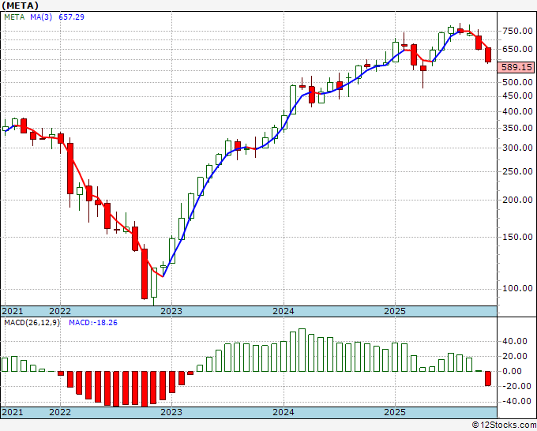Viewport: 537px width, 431px height.
Task: Click the 400.00 price axis label
Action: pos(517,111)
